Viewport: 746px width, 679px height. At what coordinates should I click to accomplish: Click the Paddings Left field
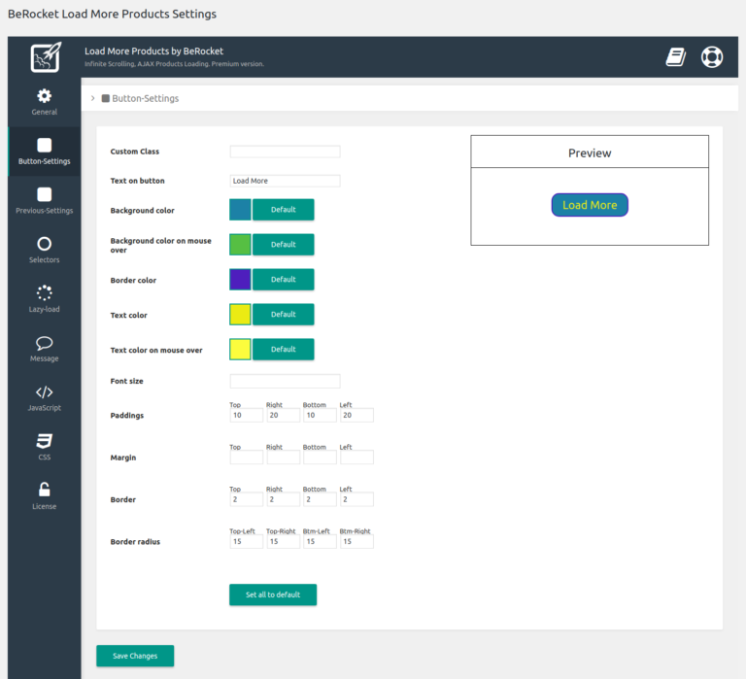[x=356, y=416]
